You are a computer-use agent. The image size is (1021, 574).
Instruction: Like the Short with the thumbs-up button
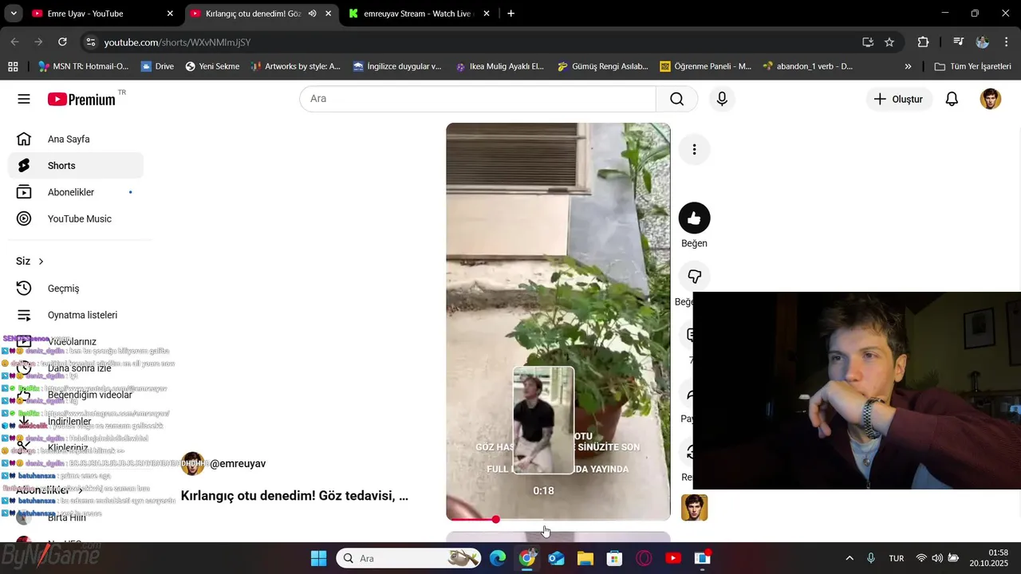click(694, 218)
